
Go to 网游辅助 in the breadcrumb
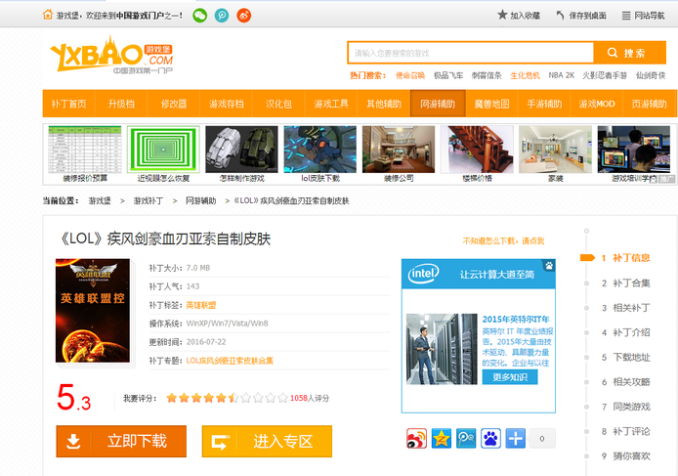pyautogui.click(x=200, y=200)
